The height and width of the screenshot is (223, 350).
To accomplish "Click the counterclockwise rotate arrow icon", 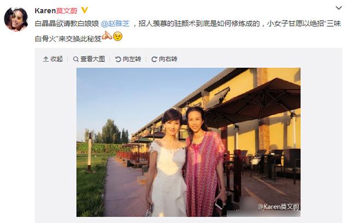I will point(118,59).
